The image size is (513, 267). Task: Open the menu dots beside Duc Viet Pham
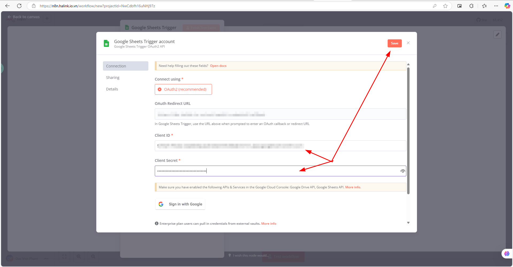pyautogui.click(x=46, y=258)
